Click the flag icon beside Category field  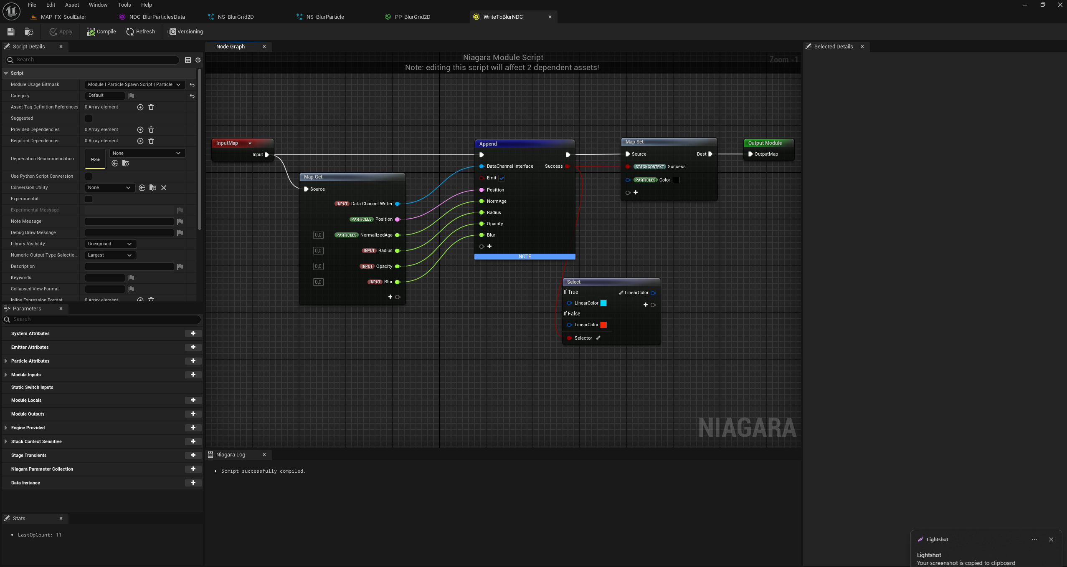pyautogui.click(x=131, y=96)
